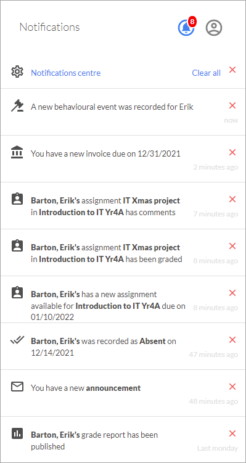
Task: Close the panel with the X beside Clear all
Action: pyautogui.click(x=232, y=70)
